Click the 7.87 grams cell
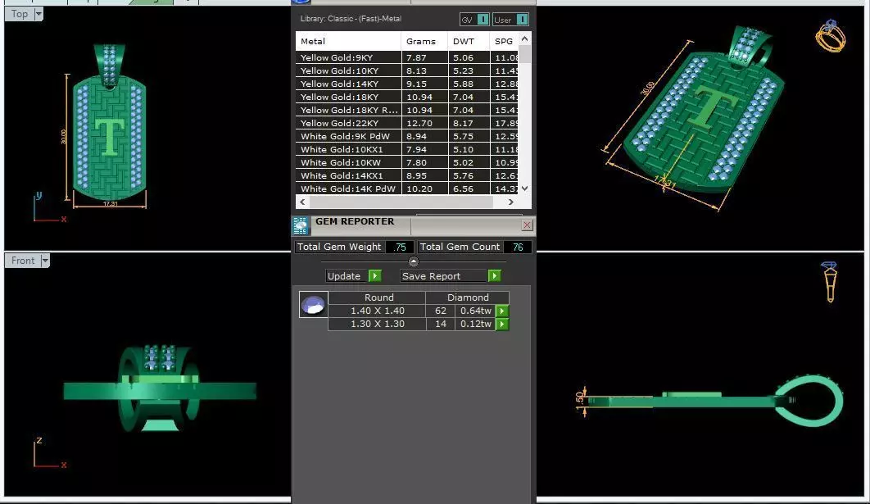The image size is (870, 504). coord(424,57)
